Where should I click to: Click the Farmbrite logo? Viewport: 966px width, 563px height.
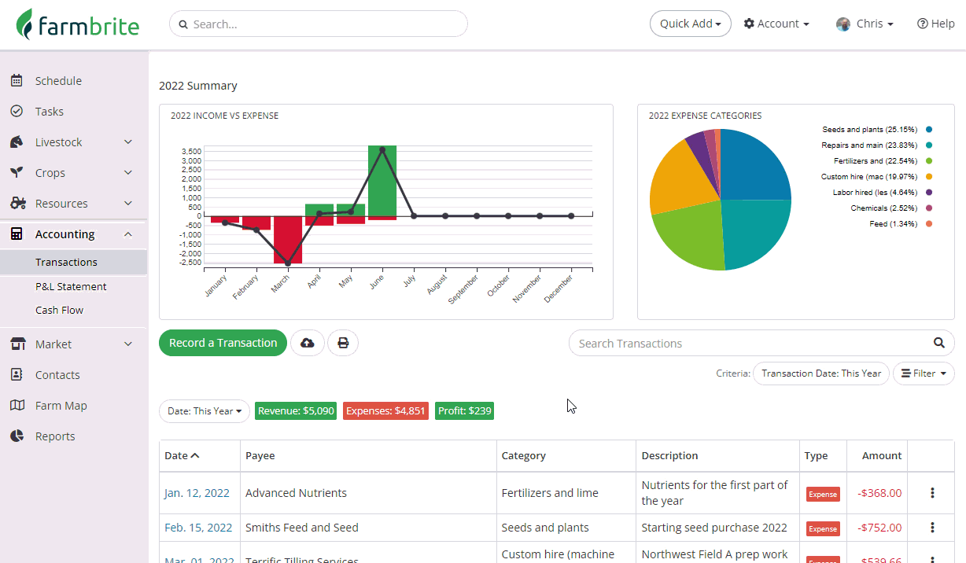coord(77,24)
